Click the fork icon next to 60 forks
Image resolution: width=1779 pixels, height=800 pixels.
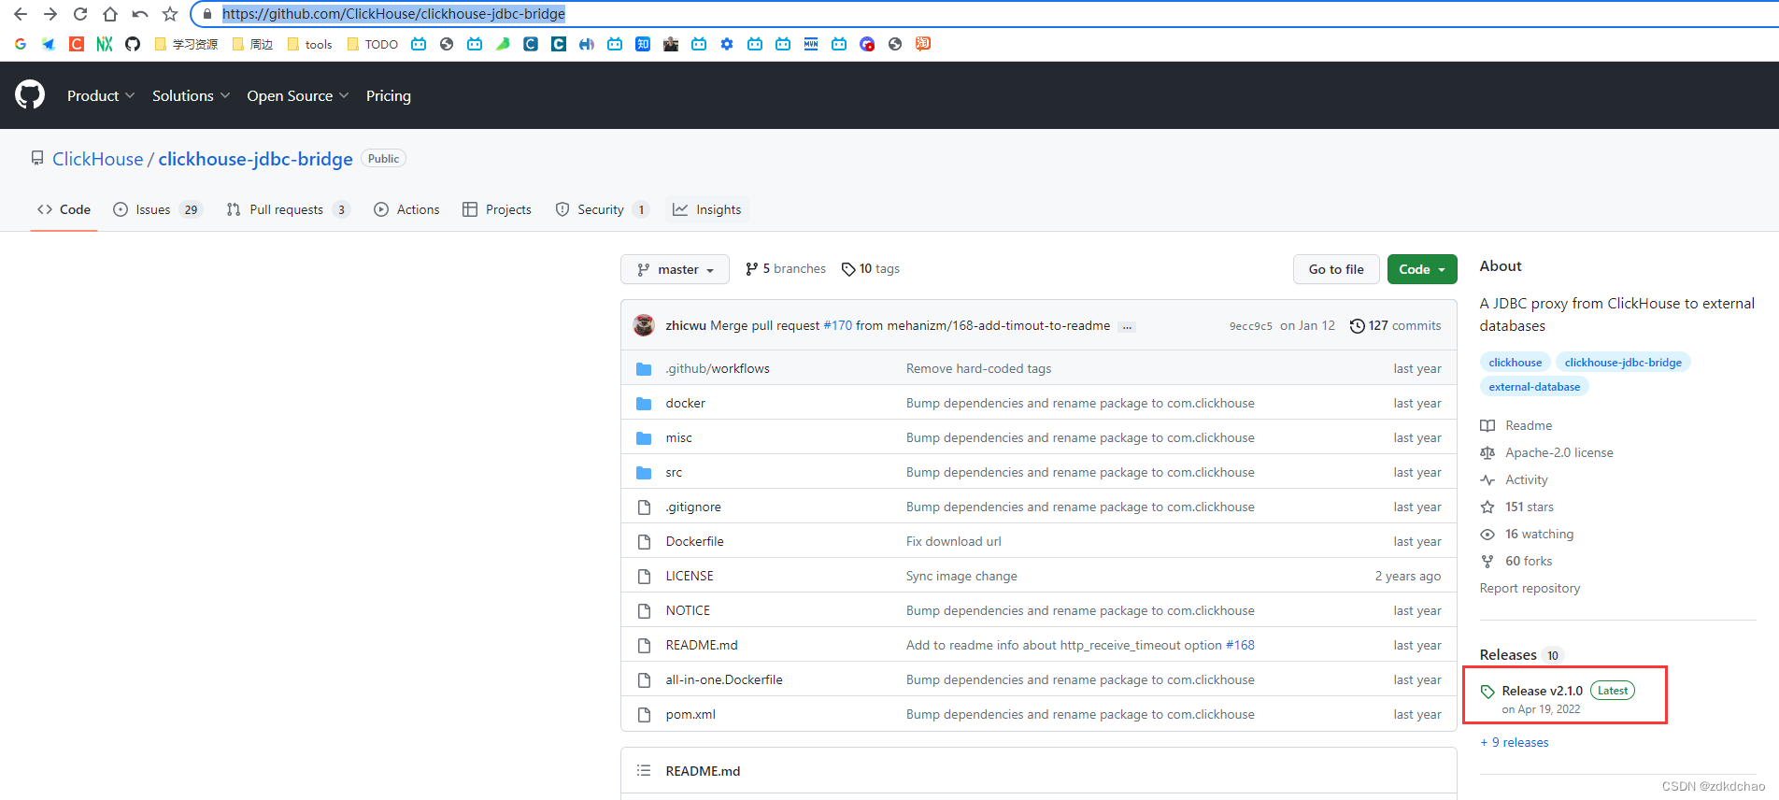[x=1487, y=561]
